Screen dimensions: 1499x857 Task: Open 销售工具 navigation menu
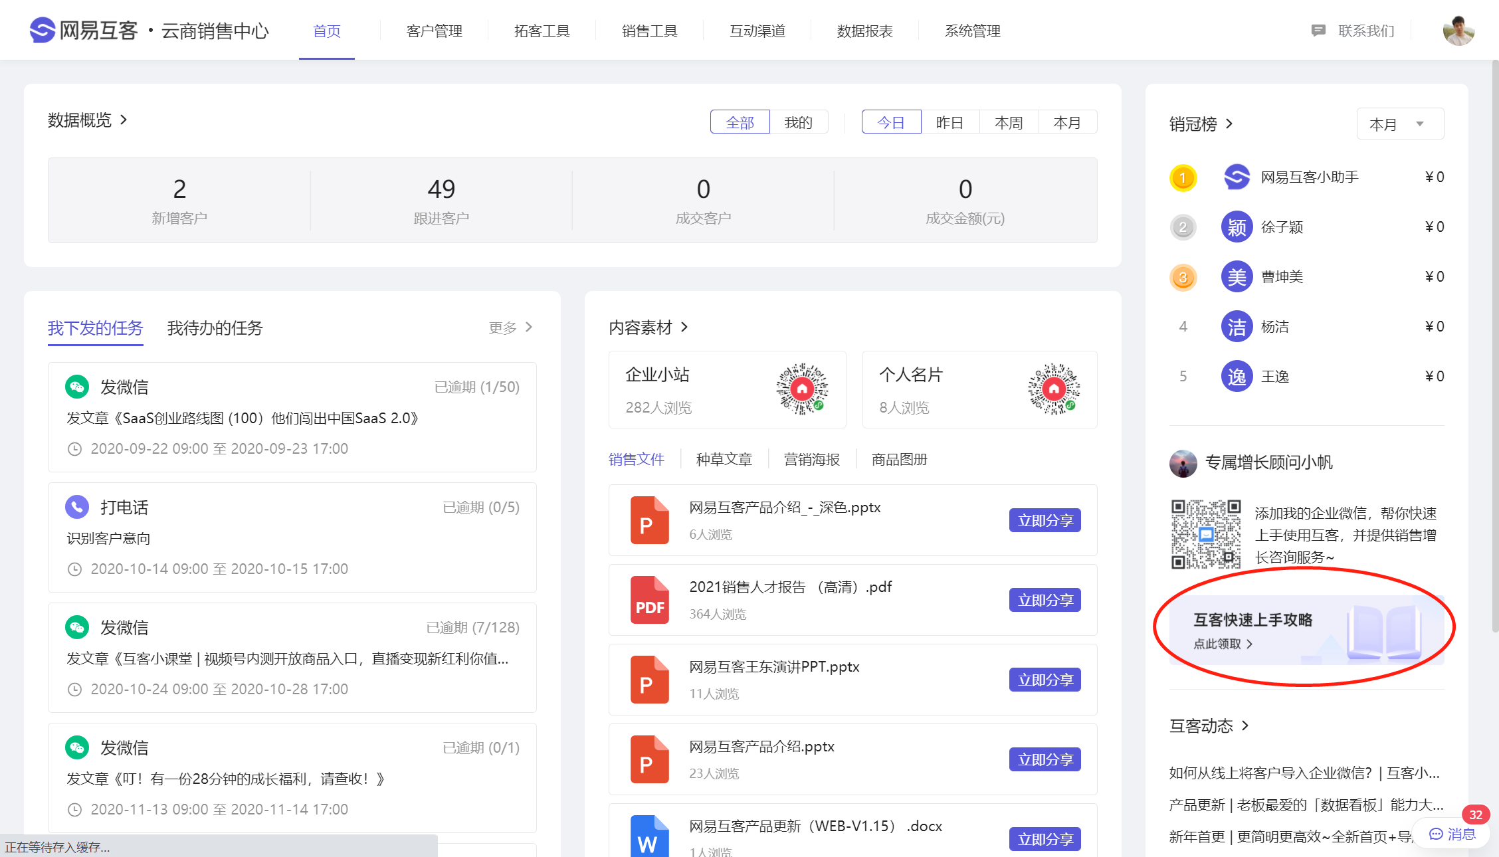click(649, 31)
